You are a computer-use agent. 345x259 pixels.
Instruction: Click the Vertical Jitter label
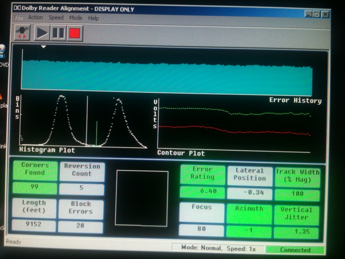297,214
